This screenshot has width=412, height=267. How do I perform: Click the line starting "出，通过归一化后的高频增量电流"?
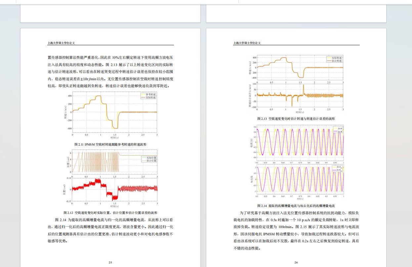click(x=110, y=227)
